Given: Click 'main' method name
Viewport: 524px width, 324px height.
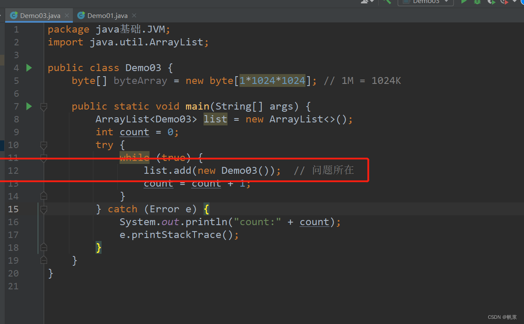Looking at the screenshot, I should [x=197, y=106].
